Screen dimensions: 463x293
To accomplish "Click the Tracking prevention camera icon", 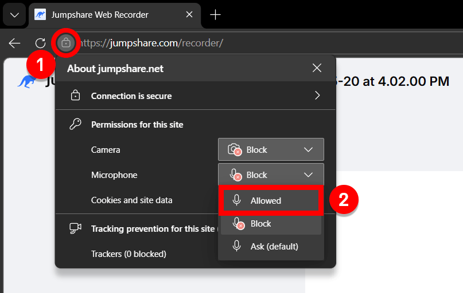I will [x=75, y=228].
